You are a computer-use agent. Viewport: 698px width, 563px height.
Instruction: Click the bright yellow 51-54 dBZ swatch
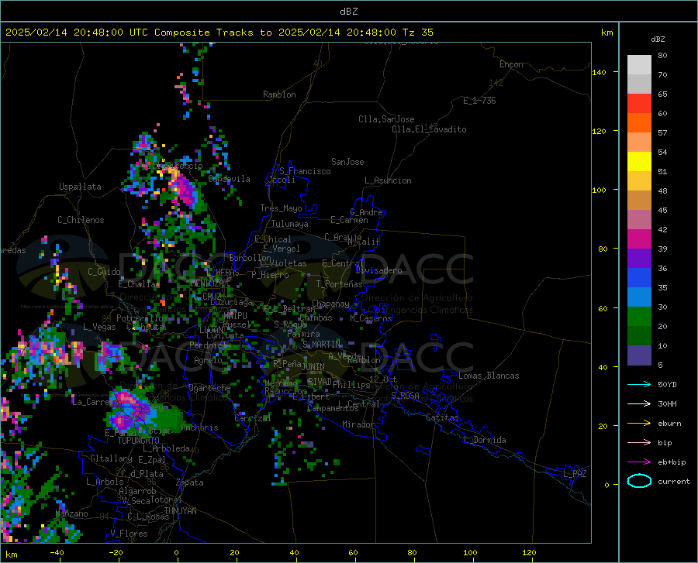coord(639,162)
